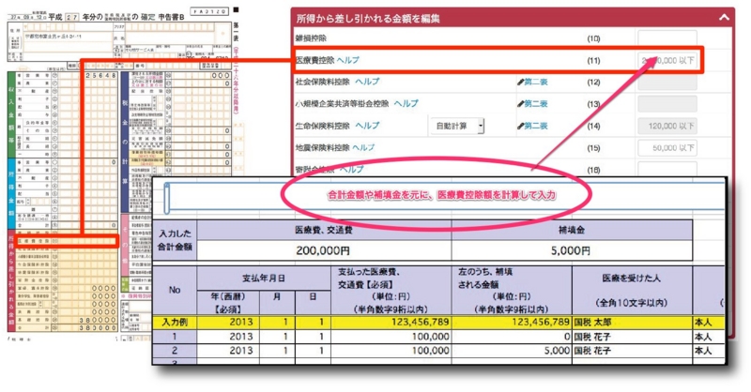Select the 社会保険料控除 (12) amount field
The image size is (751, 392).
[x=667, y=82]
